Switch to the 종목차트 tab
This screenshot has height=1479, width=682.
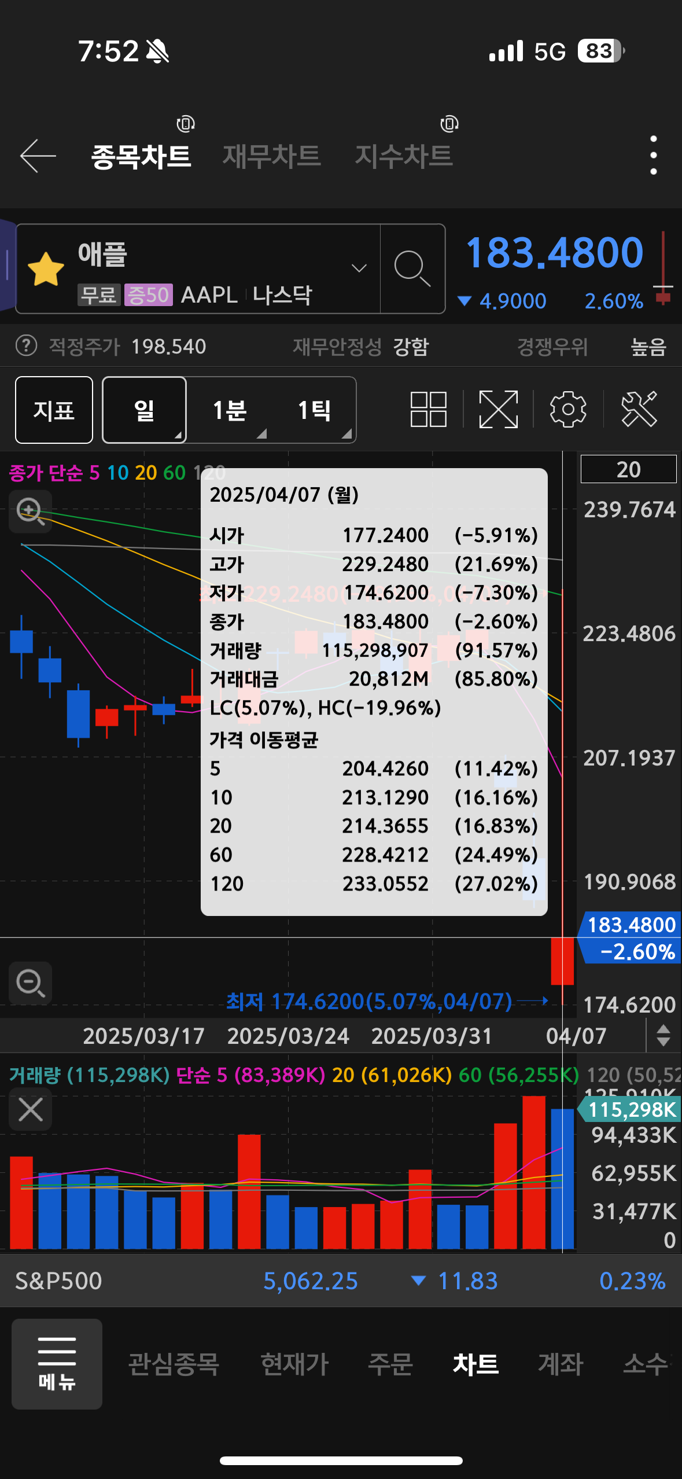click(x=141, y=156)
